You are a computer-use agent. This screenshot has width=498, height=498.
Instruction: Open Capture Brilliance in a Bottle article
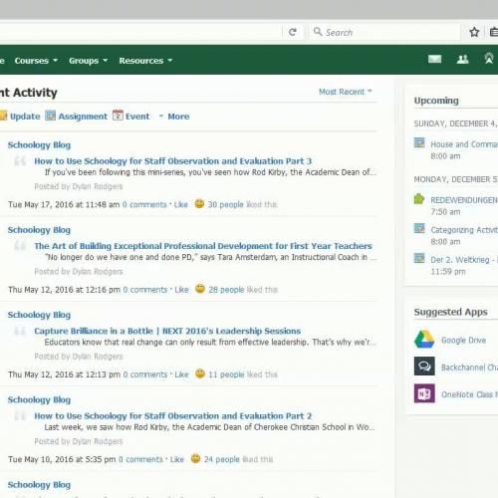[x=167, y=331]
